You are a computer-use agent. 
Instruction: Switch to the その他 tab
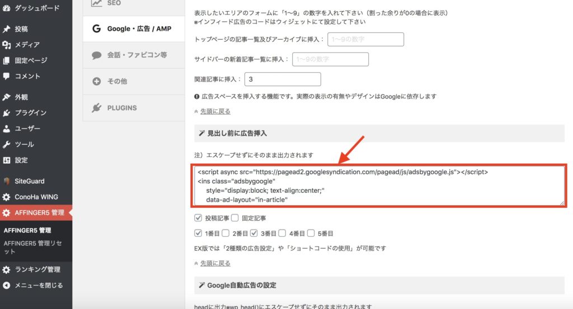click(134, 82)
